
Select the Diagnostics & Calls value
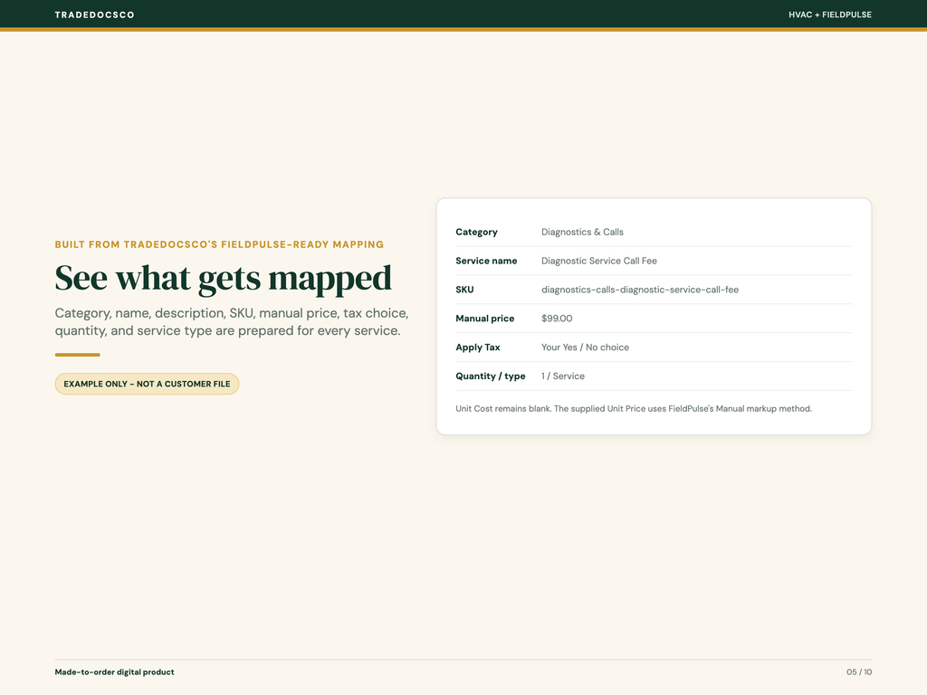click(582, 233)
